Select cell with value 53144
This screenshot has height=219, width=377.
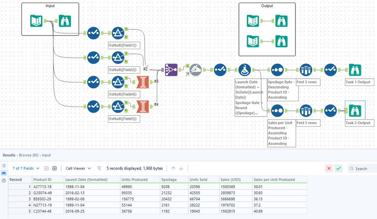click(140, 205)
